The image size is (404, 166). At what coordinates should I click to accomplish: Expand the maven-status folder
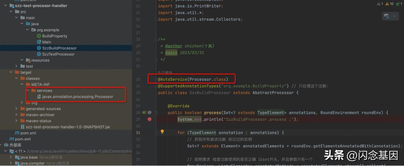[16, 121]
